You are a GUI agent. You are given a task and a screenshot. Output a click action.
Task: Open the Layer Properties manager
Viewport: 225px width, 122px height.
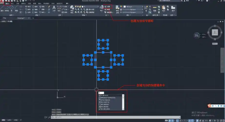pos(72,9)
